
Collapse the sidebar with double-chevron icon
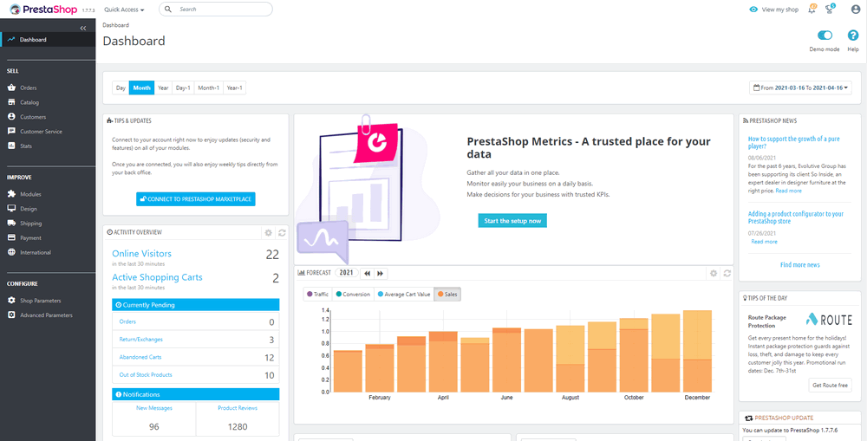click(83, 28)
